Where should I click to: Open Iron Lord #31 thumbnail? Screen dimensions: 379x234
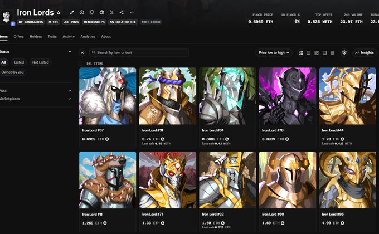pyautogui.click(x=168, y=96)
